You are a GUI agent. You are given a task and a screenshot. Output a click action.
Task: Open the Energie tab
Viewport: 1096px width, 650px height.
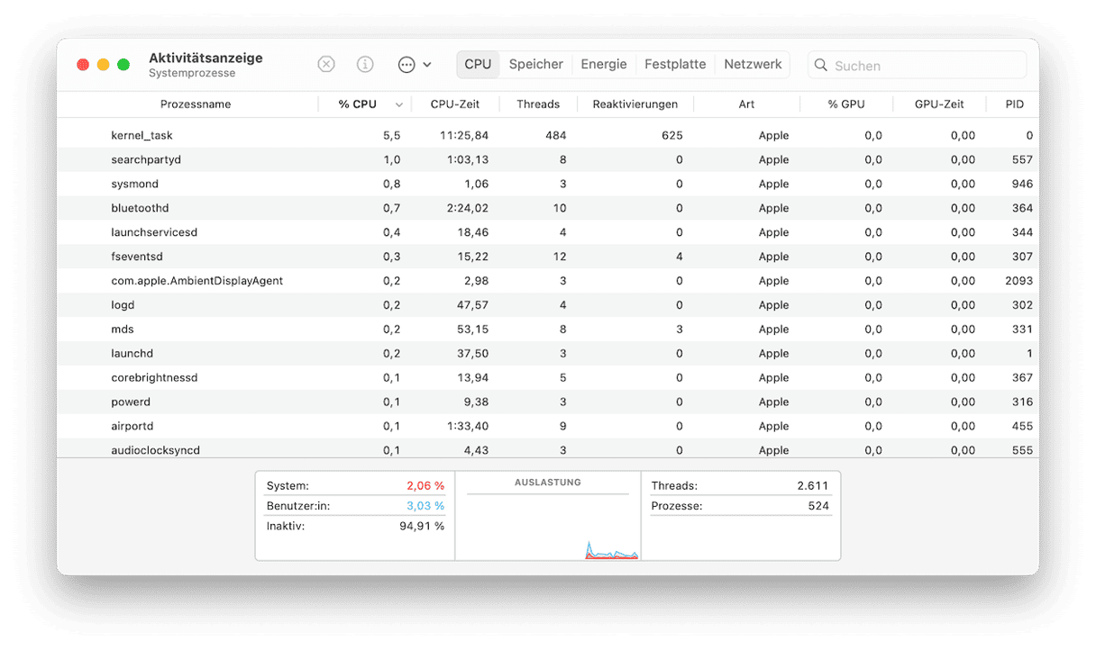pyautogui.click(x=604, y=64)
